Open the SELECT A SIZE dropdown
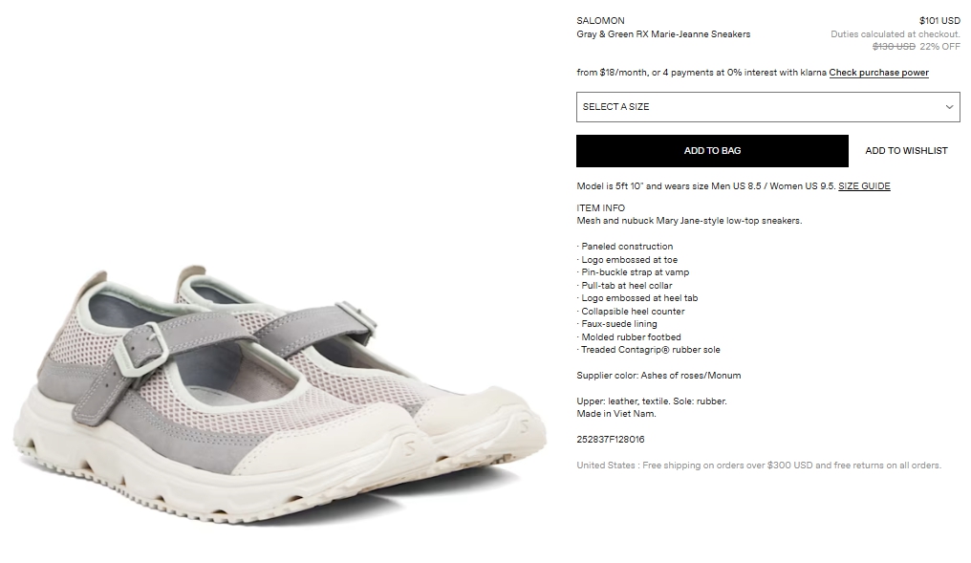Image resolution: width=971 pixels, height=563 pixels. point(767,107)
